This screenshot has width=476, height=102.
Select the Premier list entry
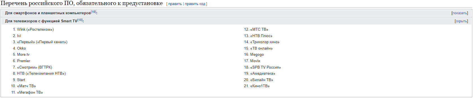24,61
